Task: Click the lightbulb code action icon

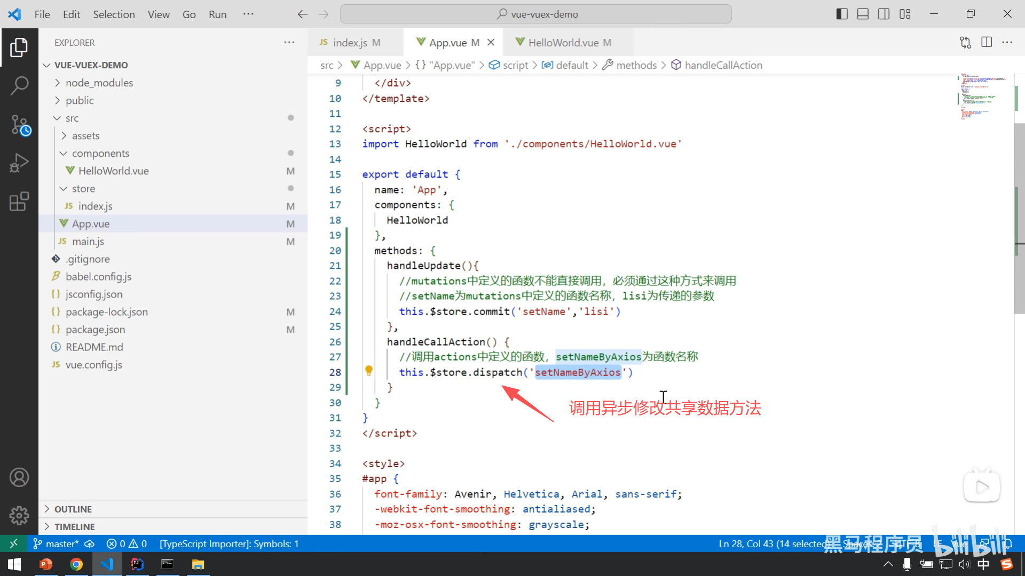Action: (x=368, y=370)
